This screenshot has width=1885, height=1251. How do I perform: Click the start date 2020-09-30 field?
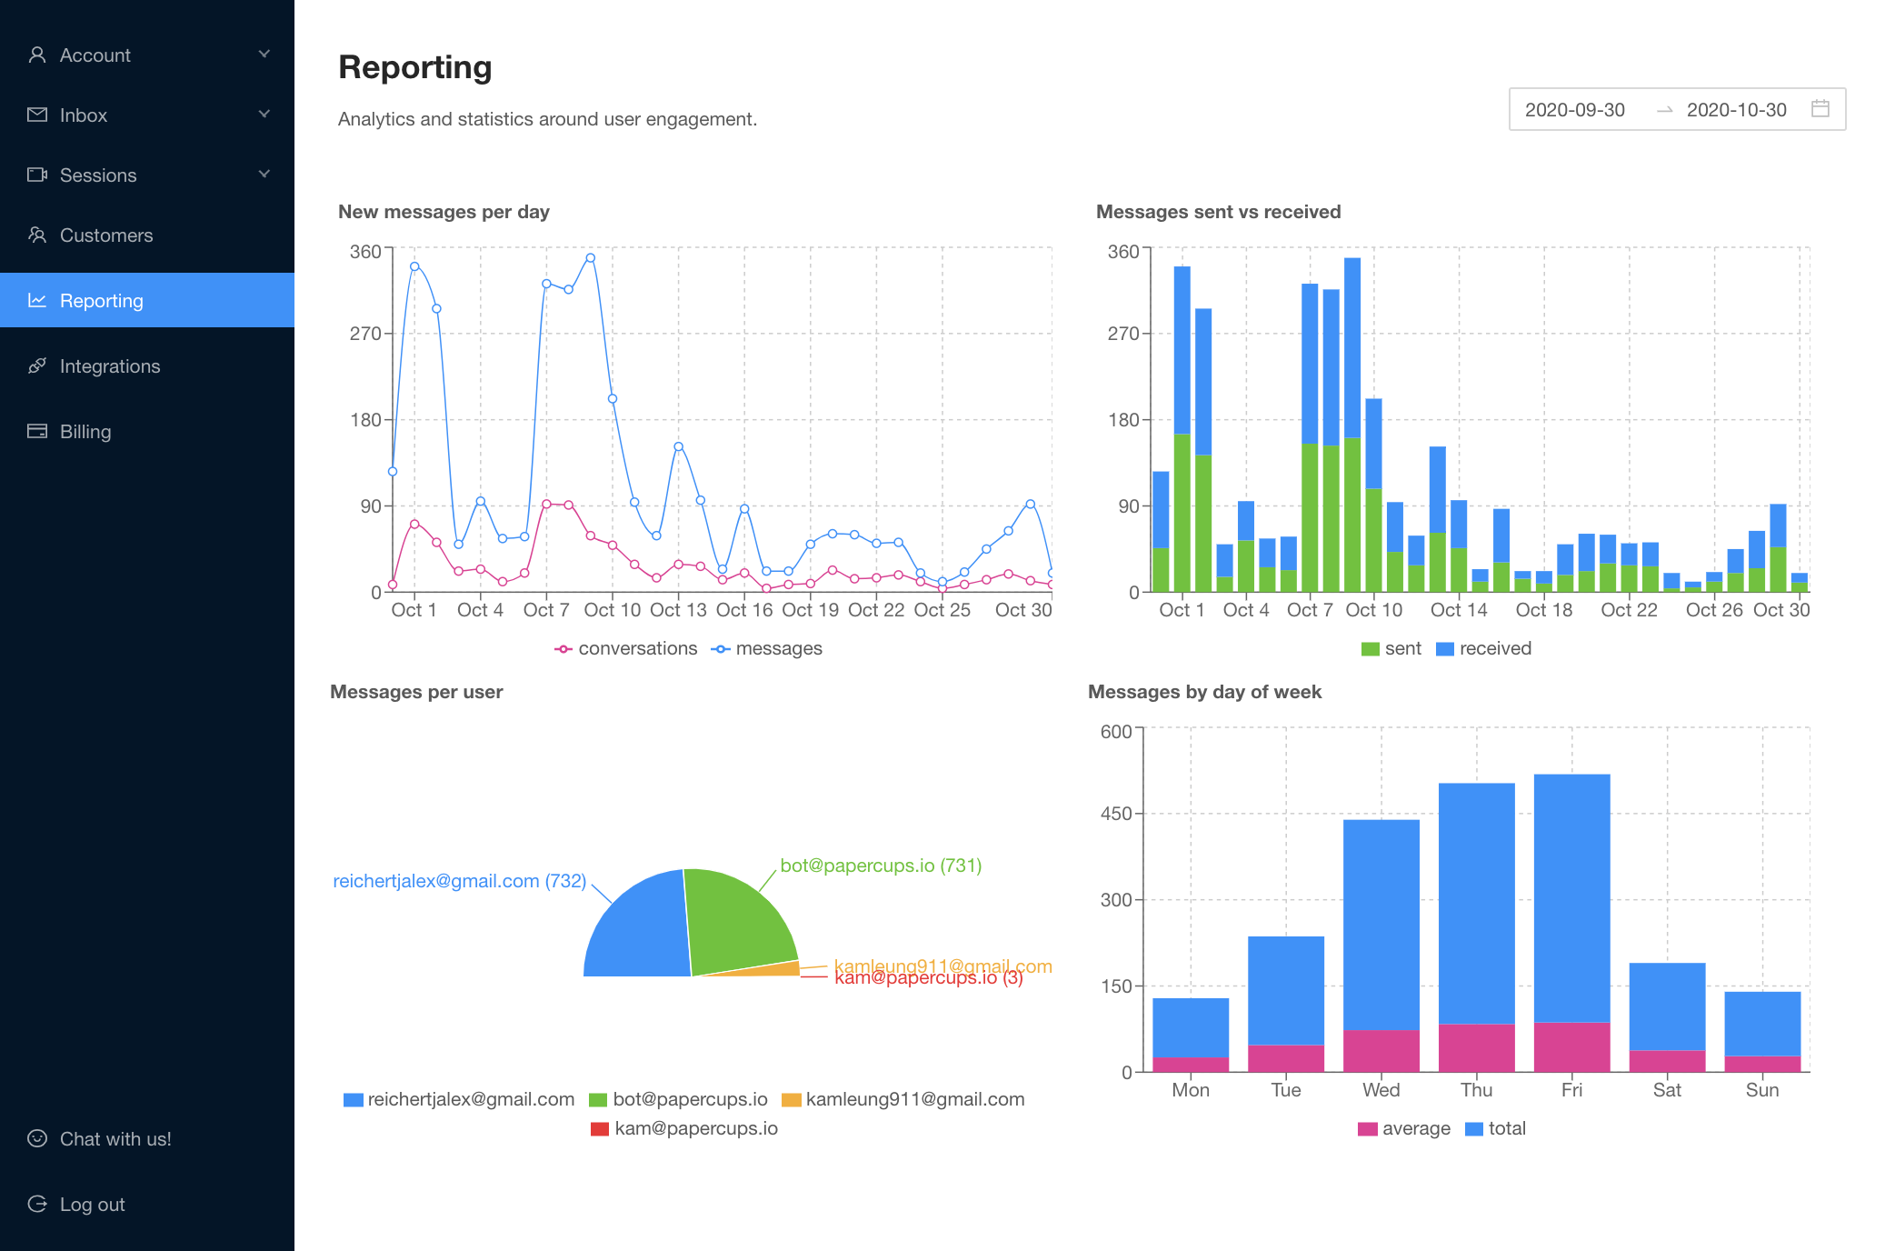[1574, 110]
